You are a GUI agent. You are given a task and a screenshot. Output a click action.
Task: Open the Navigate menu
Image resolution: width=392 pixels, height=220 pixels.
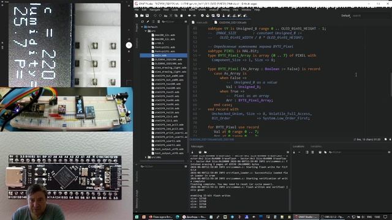[x=155, y=10]
